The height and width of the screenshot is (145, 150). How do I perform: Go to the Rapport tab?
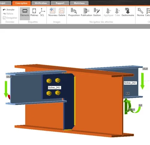(x=60, y=3)
